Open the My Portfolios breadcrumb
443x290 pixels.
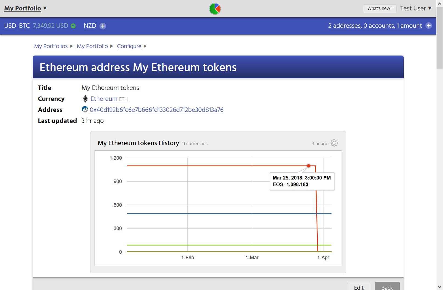pyautogui.click(x=51, y=46)
